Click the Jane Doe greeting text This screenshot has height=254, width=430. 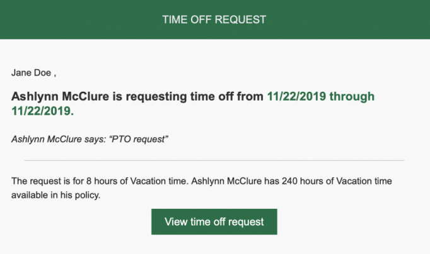[x=33, y=73]
